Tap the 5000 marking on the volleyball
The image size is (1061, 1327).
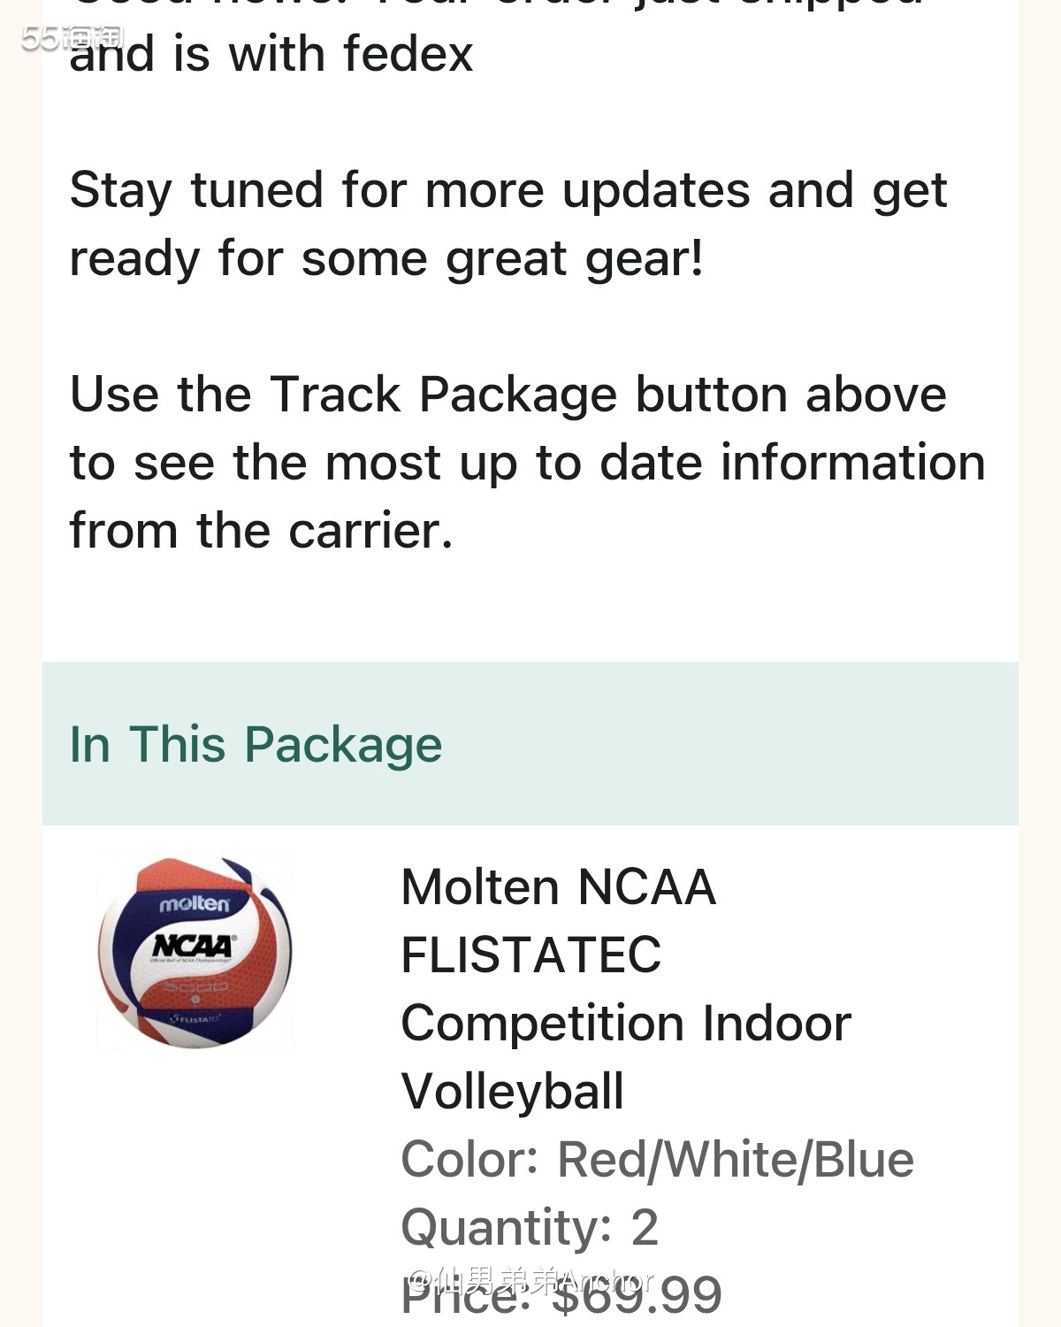(195, 985)
